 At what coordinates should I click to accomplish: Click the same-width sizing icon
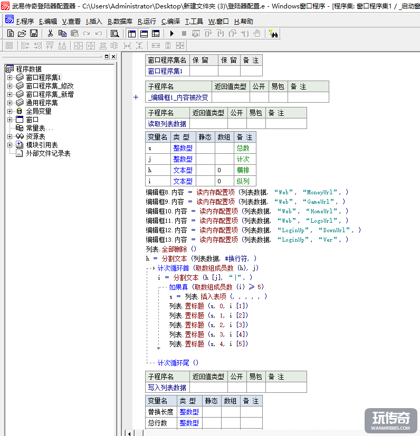point(156,45)
